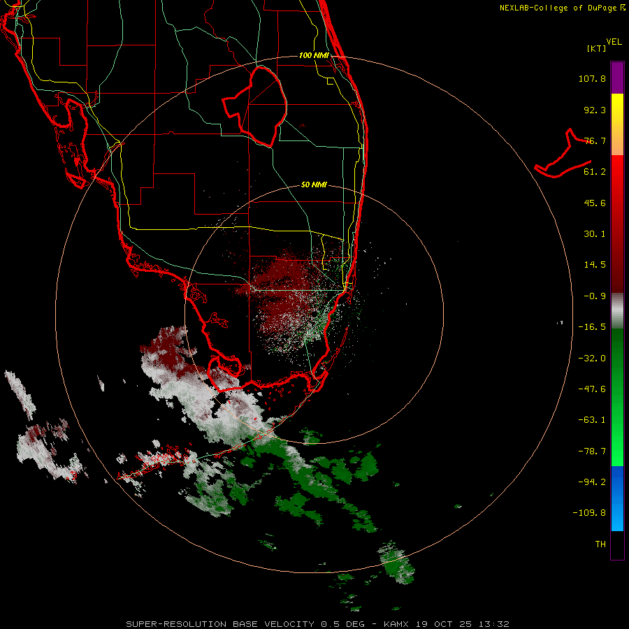Select the -109.8 scale value
The height and width of the screenshot is (629, 629).
click(x=589, y=513)
